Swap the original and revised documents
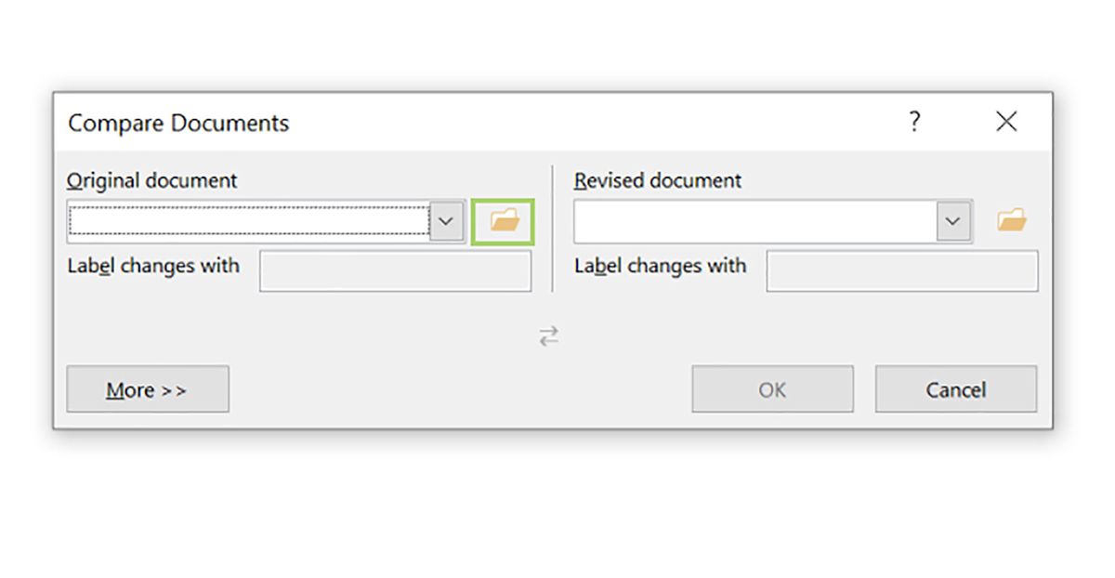The width and height of the screenshot is (1115, 578). [548, 336]
